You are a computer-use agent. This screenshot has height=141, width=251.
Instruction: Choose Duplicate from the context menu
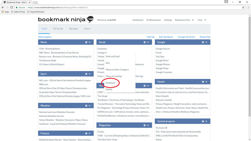coord(110,83)
